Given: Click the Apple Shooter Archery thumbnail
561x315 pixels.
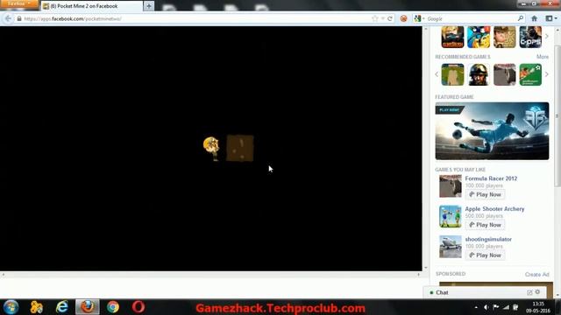Looking at the screenshot, I should (x=451, y=216).
